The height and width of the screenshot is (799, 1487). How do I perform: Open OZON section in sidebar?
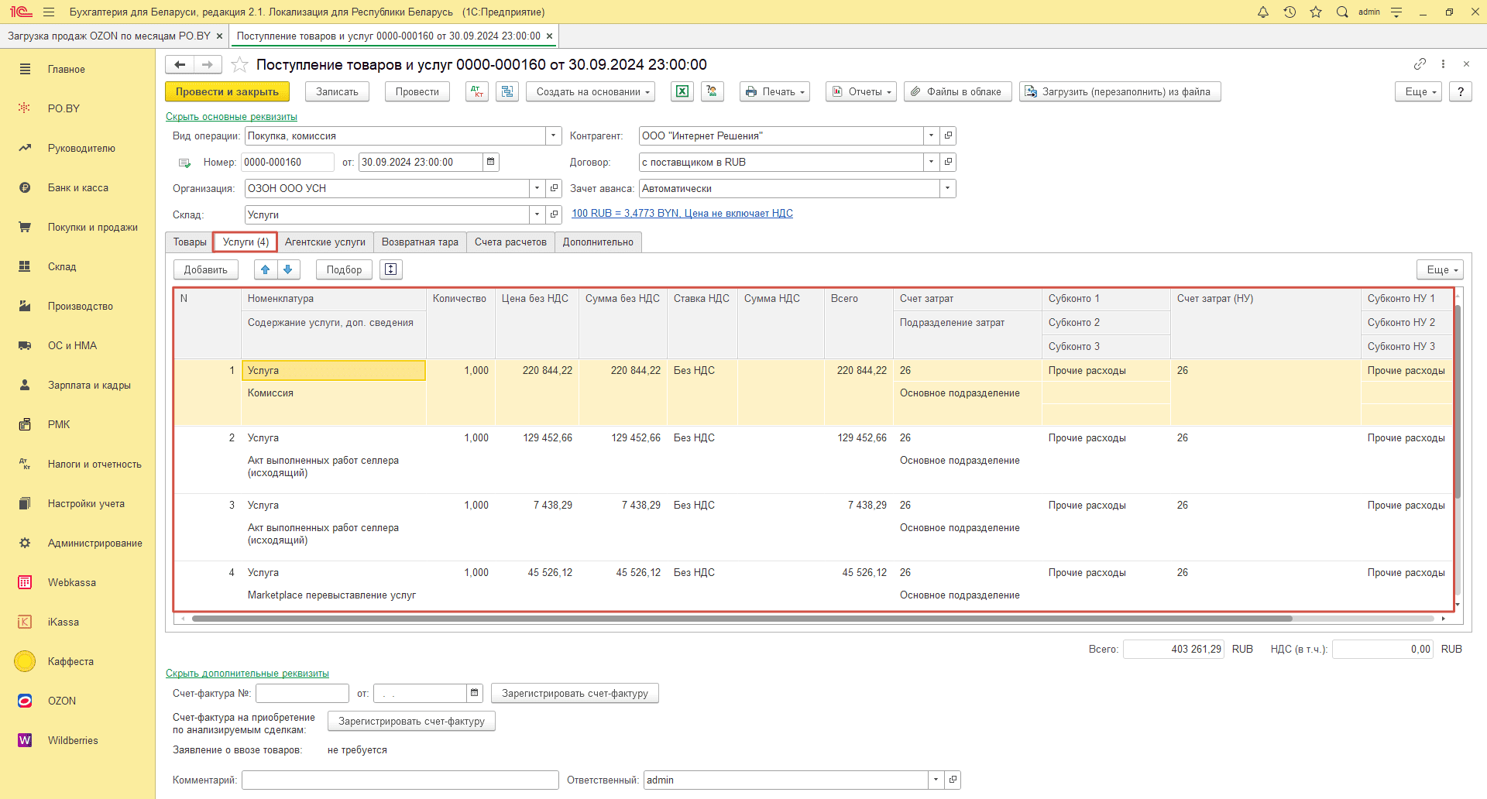(x=62, y=701)
